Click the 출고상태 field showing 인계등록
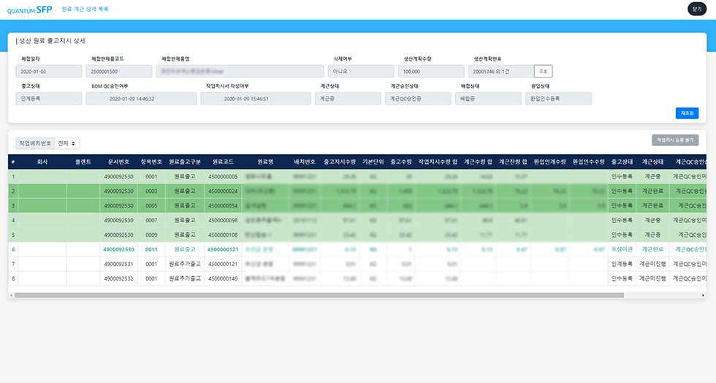The height and width of the screenshot is (383, 716). click(x=49, y=99)
